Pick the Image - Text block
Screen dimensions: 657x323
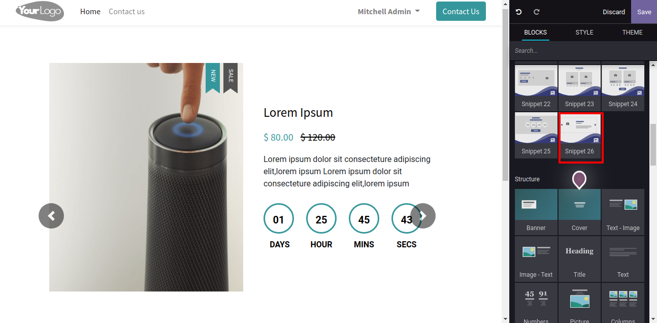point(536,259)
